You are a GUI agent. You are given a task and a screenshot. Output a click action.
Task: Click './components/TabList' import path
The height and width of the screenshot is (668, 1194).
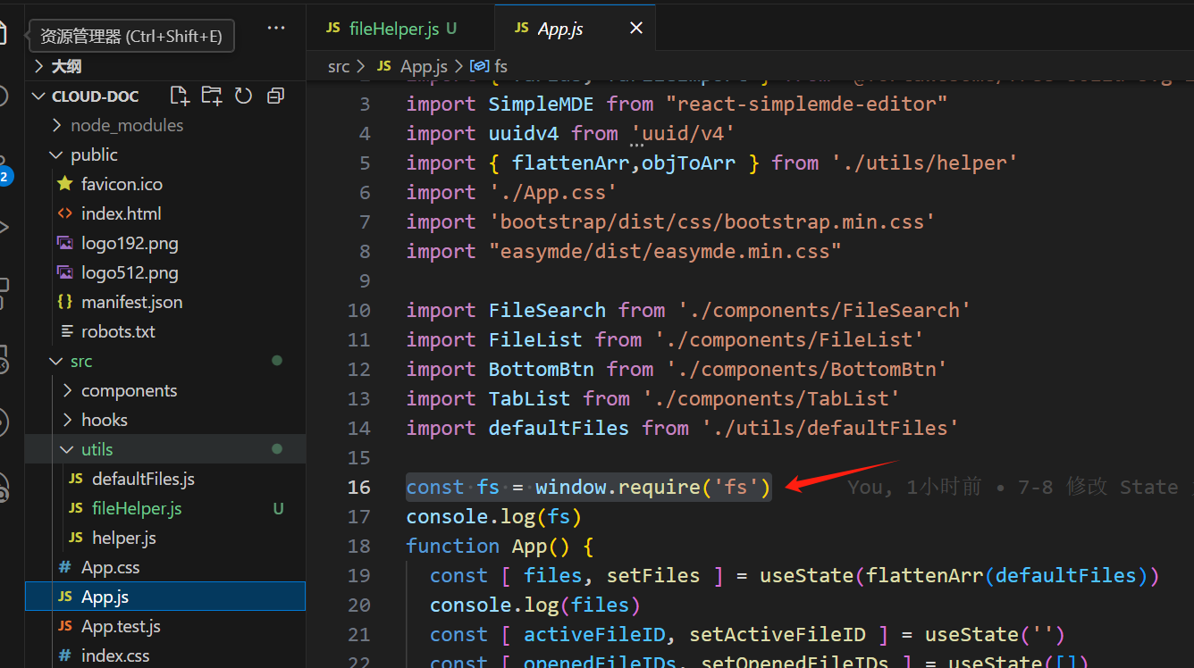pyautogui.click(x=771, y=398)
